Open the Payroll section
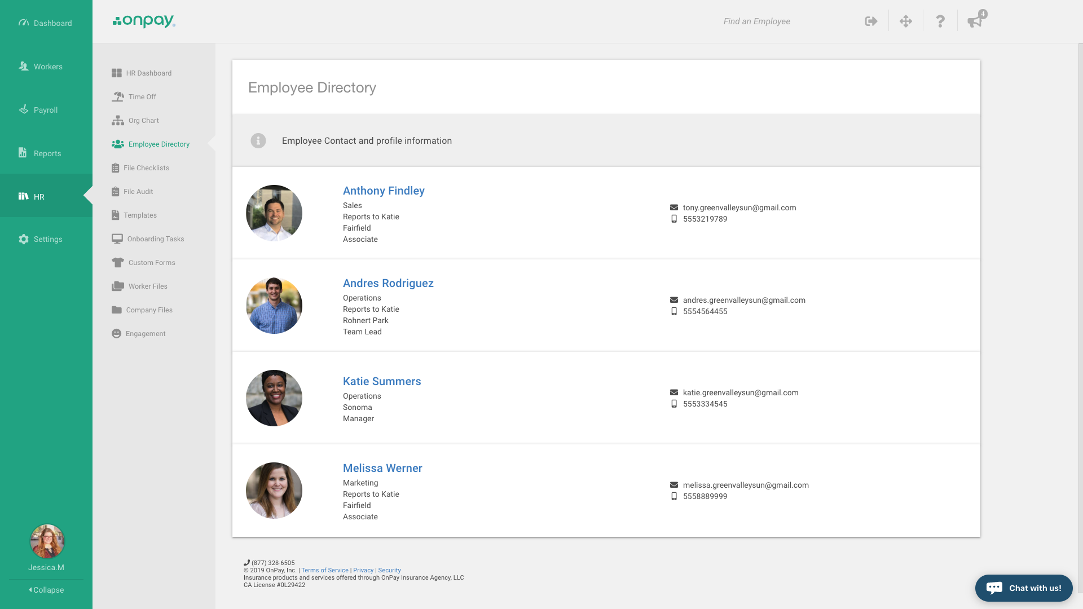This screenshot has width=1083, height=609. point(46,110)
